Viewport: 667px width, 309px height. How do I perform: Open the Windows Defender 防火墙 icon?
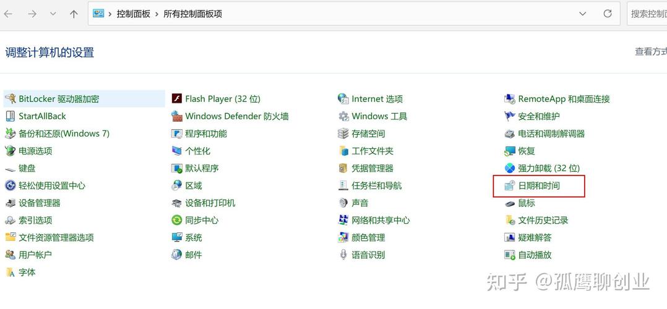(176, 116)
